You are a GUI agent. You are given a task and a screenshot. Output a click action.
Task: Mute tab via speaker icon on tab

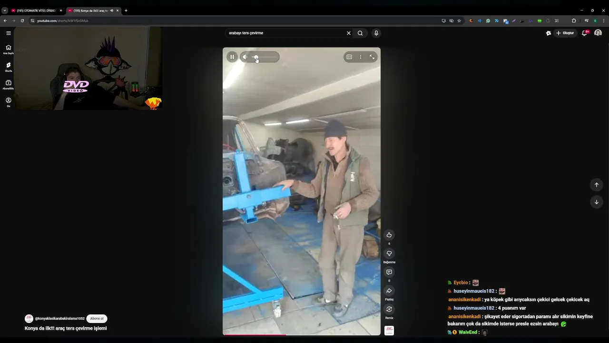(x=112, y=10)
